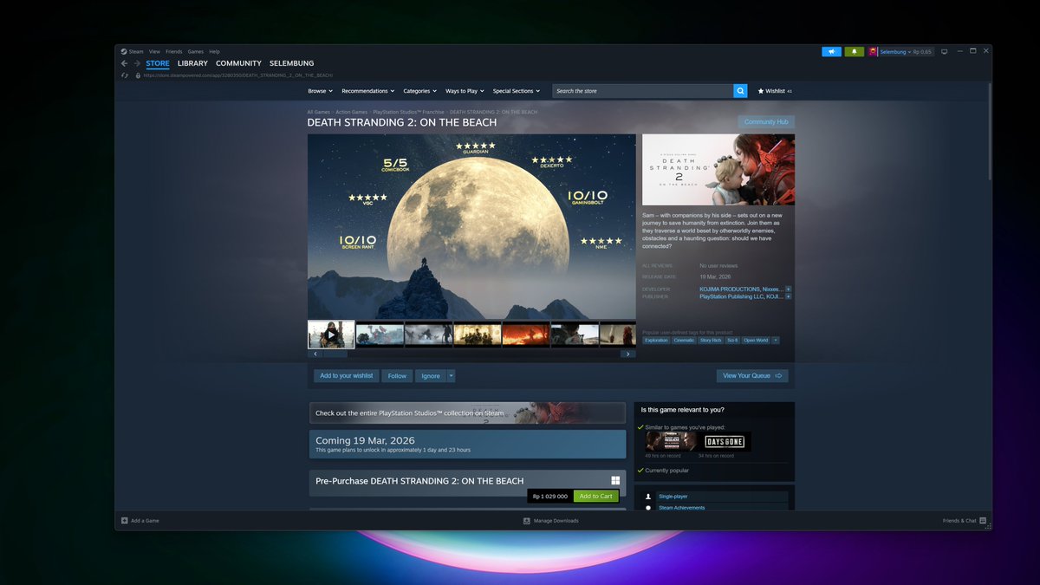Open the Help menu
The height and width of the screenshot is (585, 1040).
(x=214, y=52)
